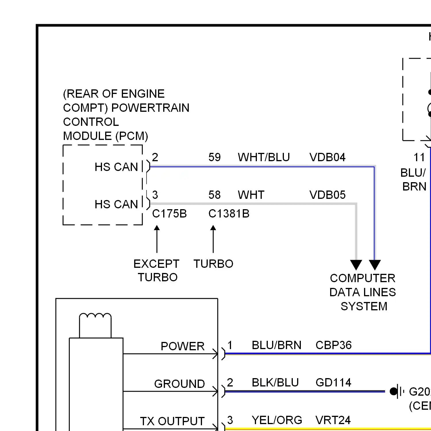
Task: Click pin number 3 on the TX OUTPUT line
Action: pyautogui.click(x=230, y=420)
